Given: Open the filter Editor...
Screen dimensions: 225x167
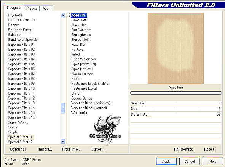Looking at the screenshot, I should pyautogui.click(x=98, y=149).
